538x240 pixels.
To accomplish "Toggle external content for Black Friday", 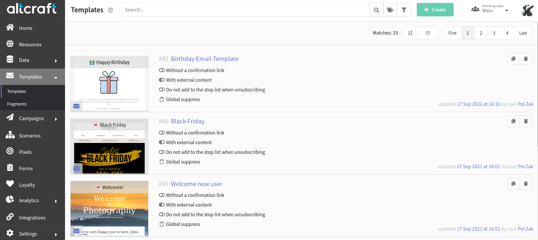I will pyautogui.click(x=162, y=142).
